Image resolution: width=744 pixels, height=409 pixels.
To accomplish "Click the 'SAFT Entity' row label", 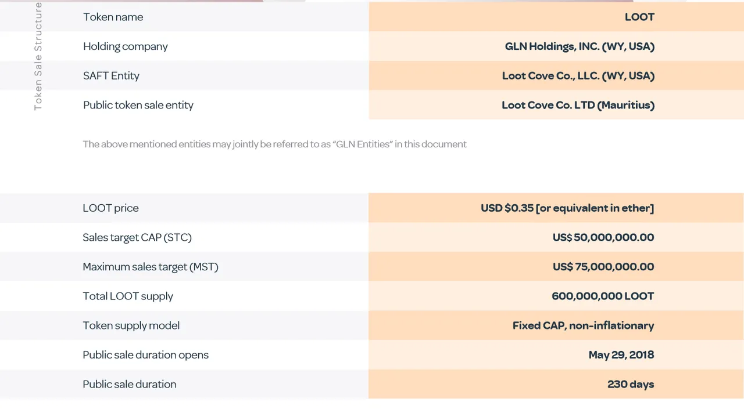I will (x=111, y=75).
